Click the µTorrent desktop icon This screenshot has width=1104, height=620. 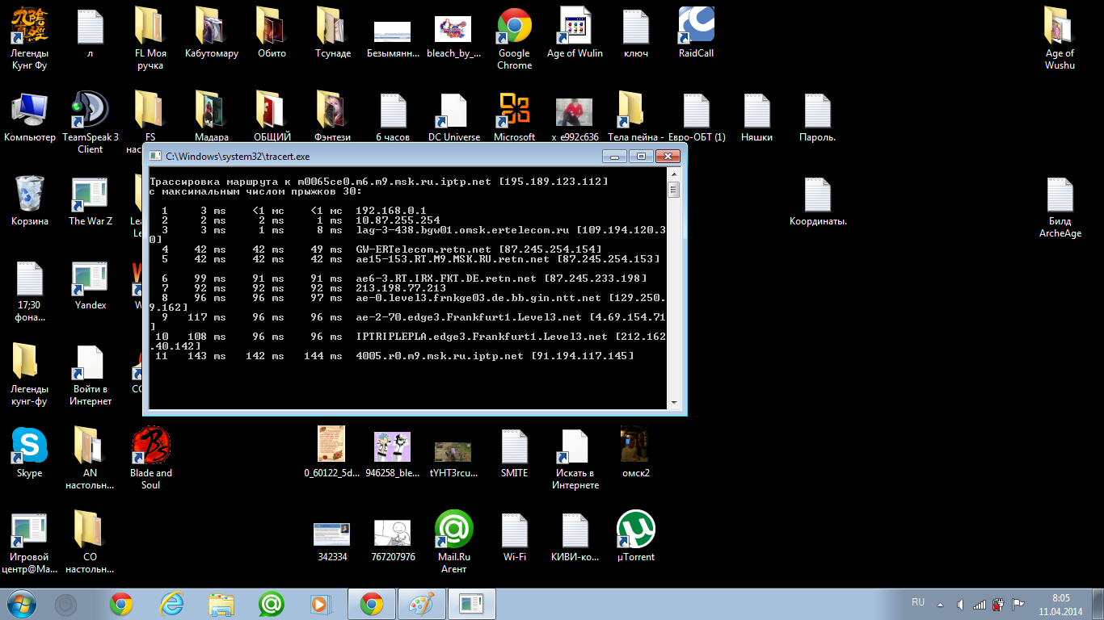635,530
